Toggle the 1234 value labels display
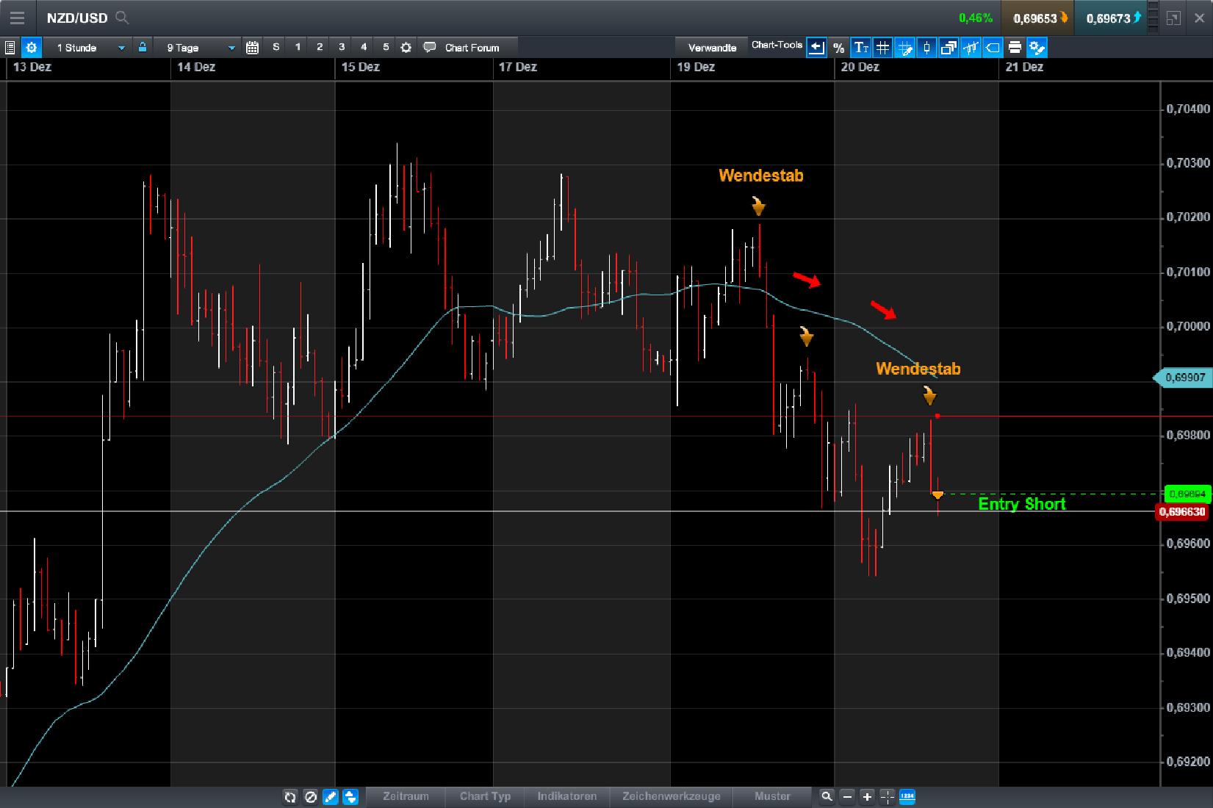 pos(907,797)
